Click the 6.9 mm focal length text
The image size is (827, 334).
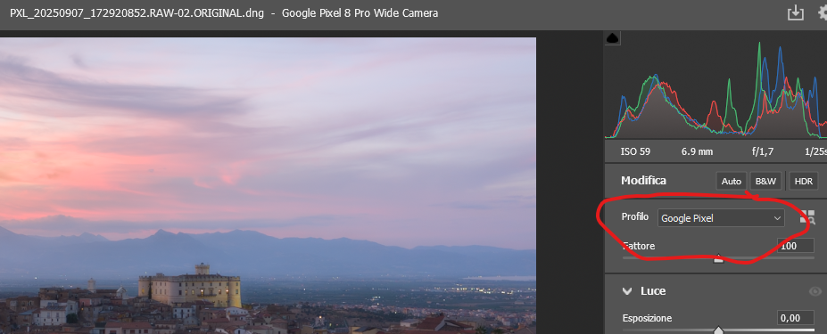(697, 151)
